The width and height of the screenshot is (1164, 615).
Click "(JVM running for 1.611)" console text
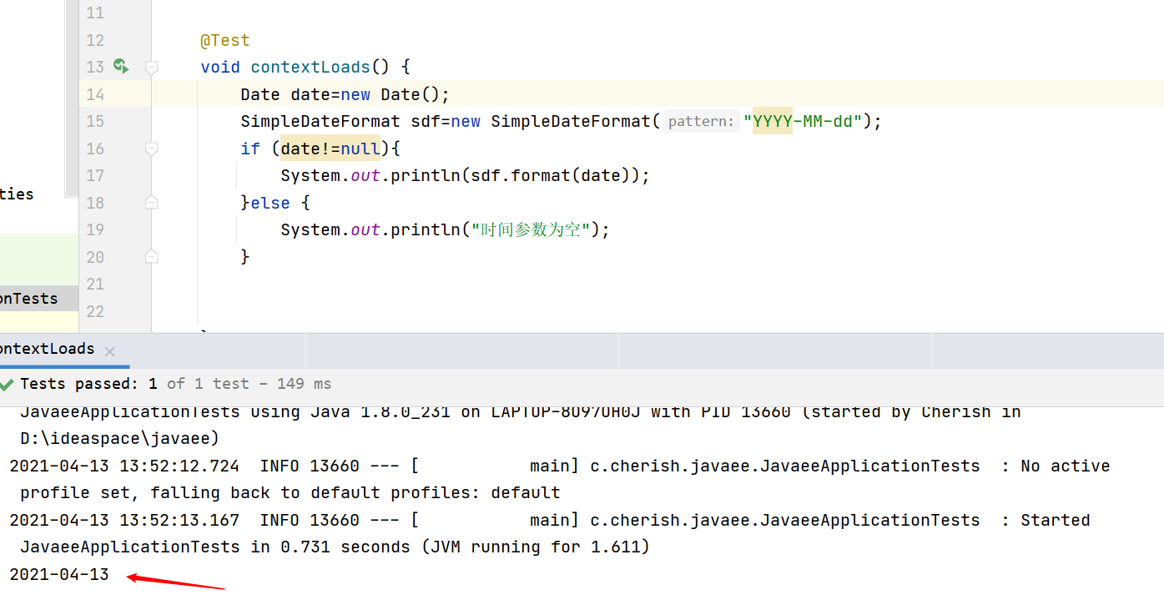(535, 547)
